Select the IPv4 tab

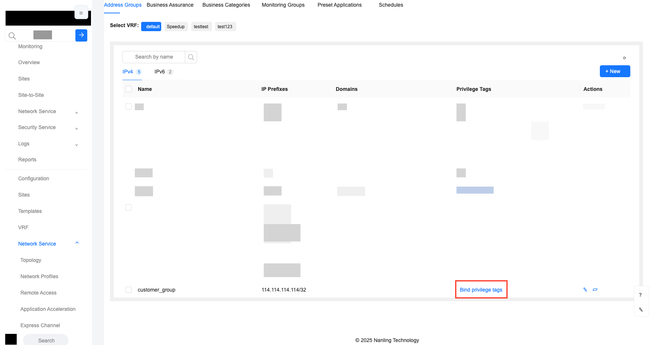132,72
